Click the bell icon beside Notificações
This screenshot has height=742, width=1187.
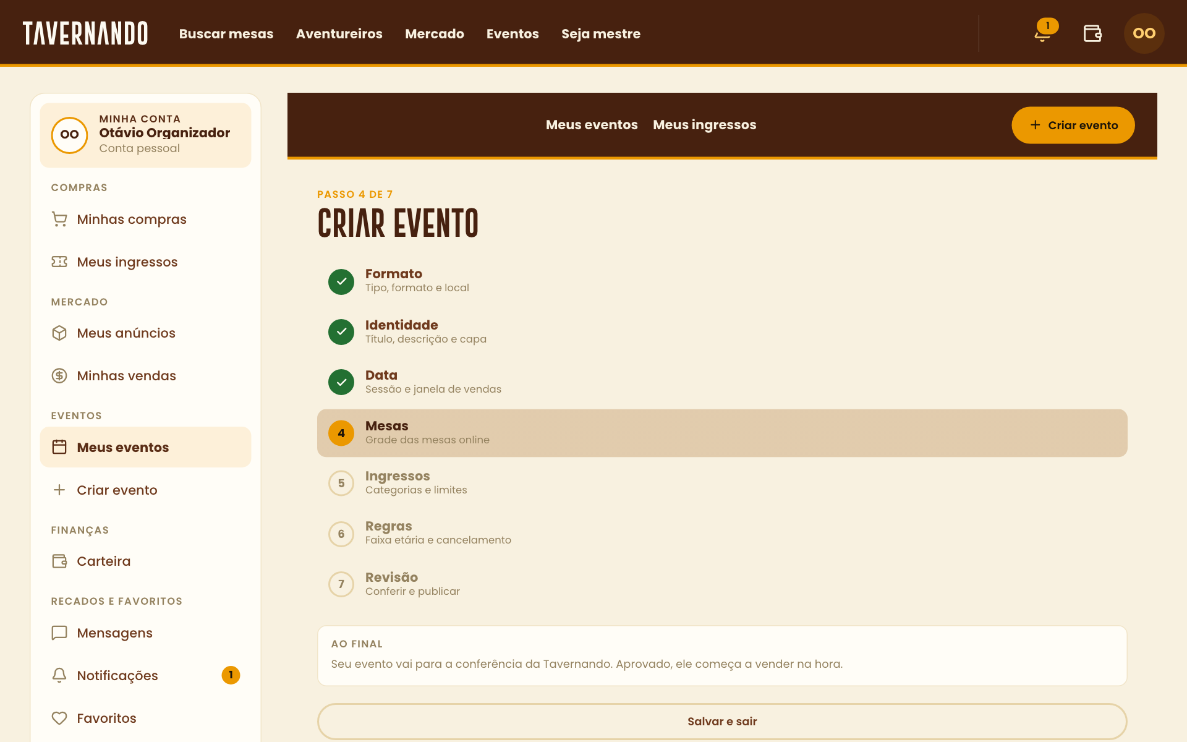[x=59, y=676]
